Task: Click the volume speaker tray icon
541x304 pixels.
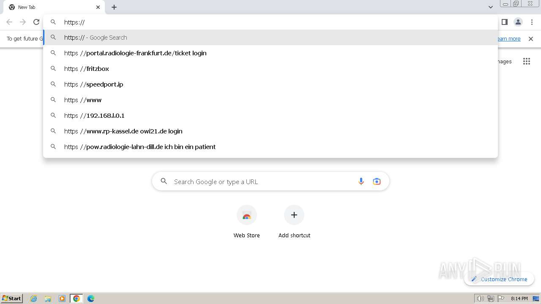Action: pyautogui.click(x=481, y=299)
